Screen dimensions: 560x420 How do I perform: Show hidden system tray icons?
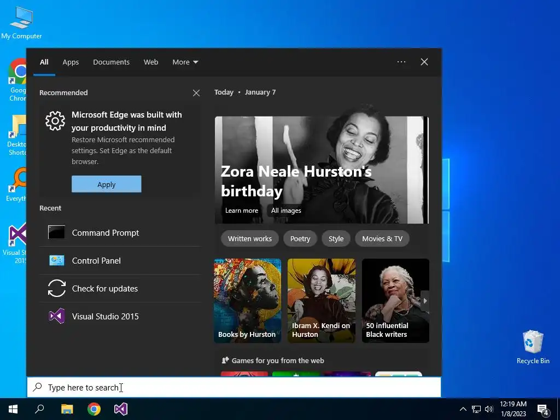pos(463,409)
